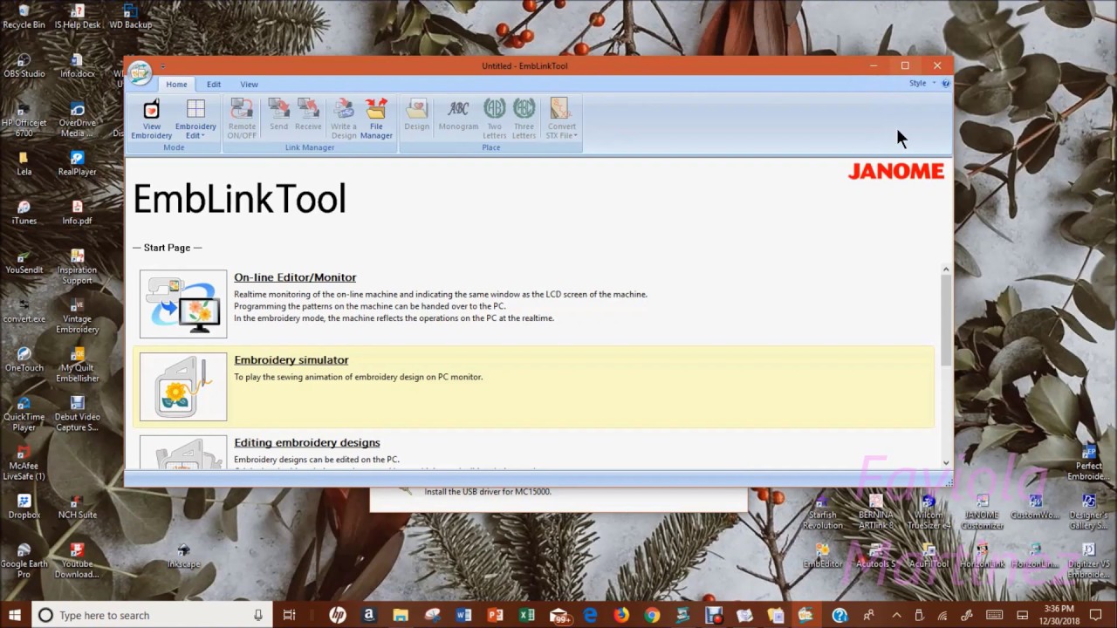Open the quick access toolbar dropdown arrow

coord(162,66)
